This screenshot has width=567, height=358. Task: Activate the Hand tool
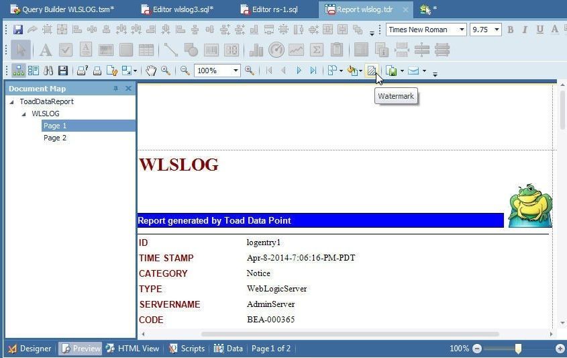[x=151, y=71]
